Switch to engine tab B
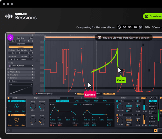This screenshot has height=139, width=162. [81, 98]
